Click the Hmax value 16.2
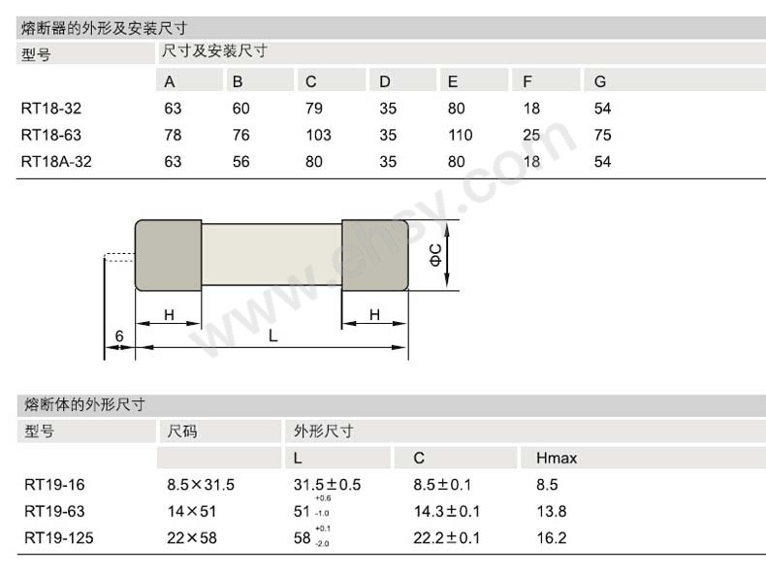766x575 pixels. [552, 538]
